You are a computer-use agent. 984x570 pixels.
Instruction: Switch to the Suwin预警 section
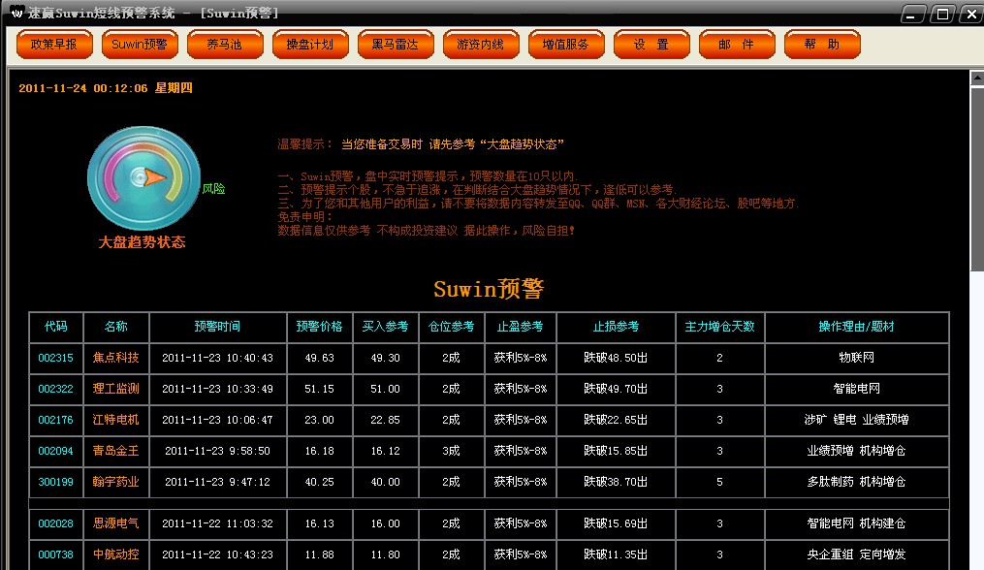coord(140,45)
